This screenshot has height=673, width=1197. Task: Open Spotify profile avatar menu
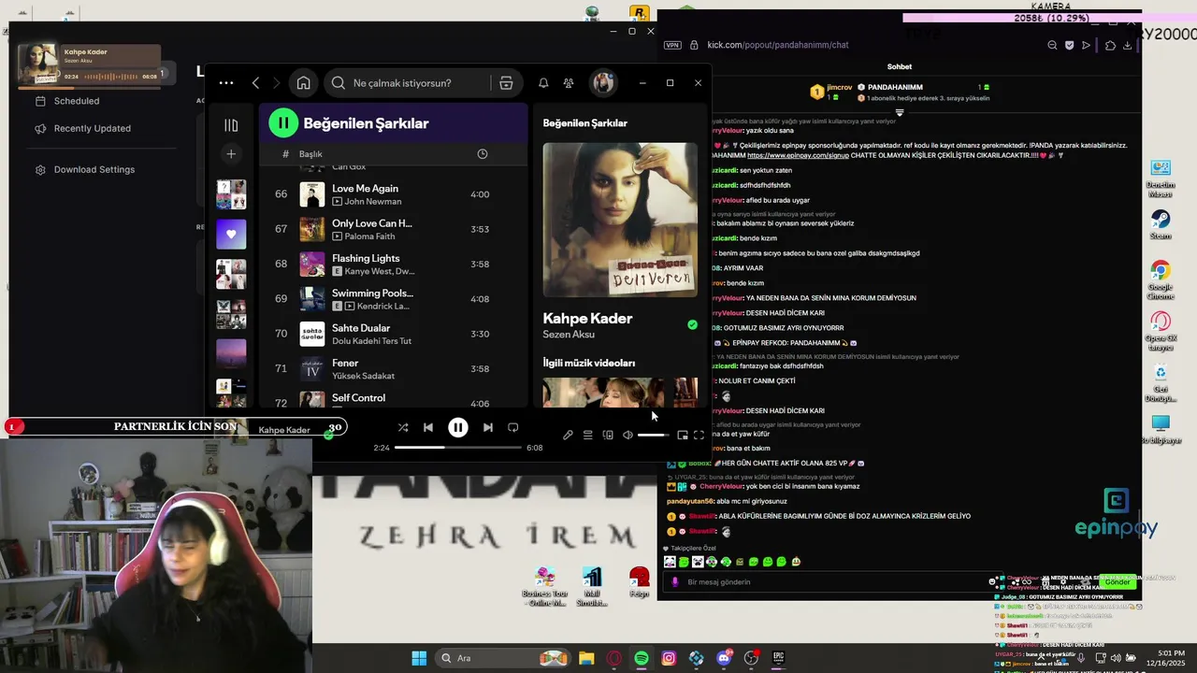tap(603, 83)
